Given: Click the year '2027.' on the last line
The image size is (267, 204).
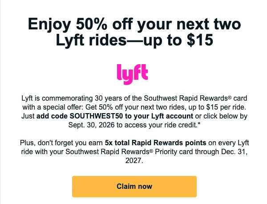Looking at the screenshot, I should coord(134,160).
